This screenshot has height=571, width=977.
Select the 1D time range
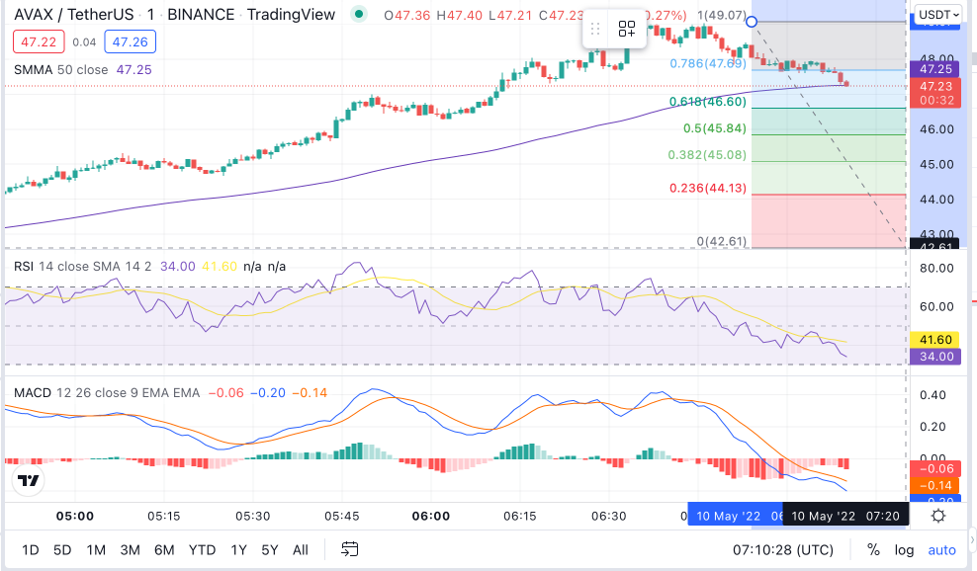[31, 550]
